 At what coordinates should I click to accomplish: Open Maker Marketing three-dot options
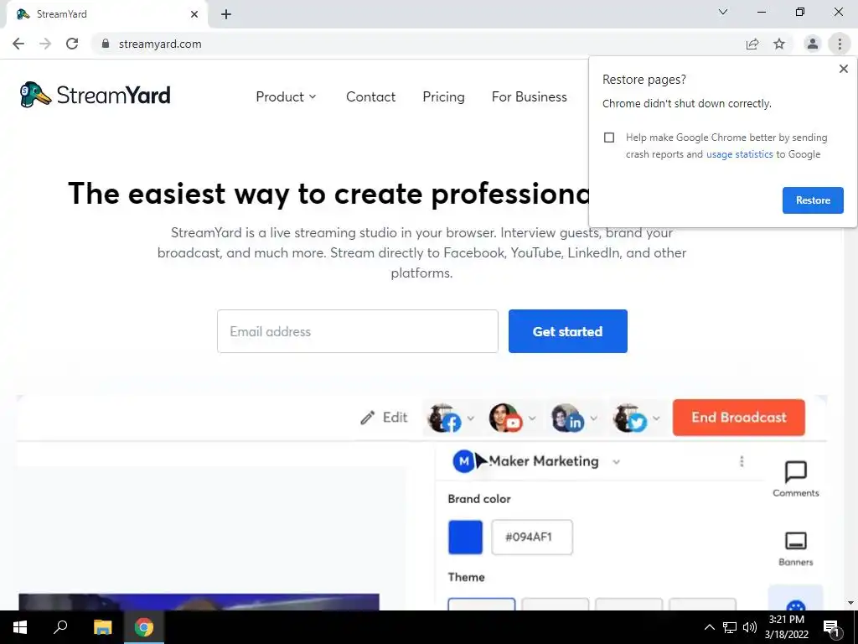click(742, 461)
